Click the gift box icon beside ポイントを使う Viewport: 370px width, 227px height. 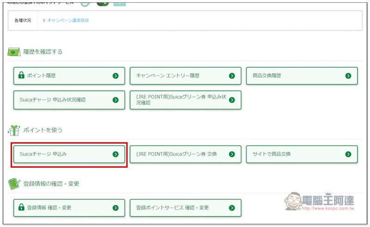click(14, 130)
